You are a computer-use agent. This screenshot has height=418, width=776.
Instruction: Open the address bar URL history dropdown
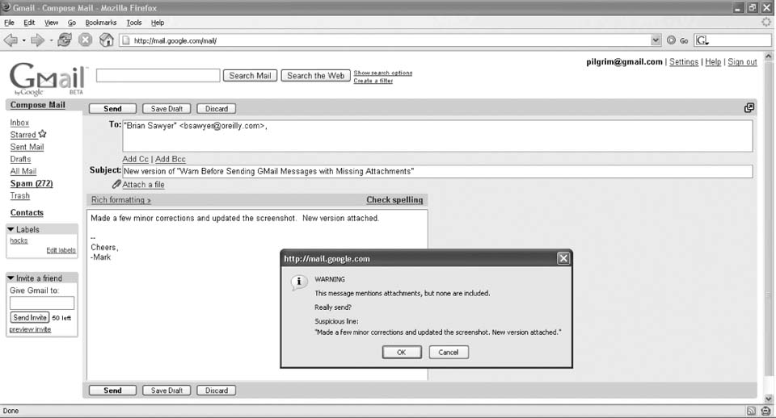(656, 40)
